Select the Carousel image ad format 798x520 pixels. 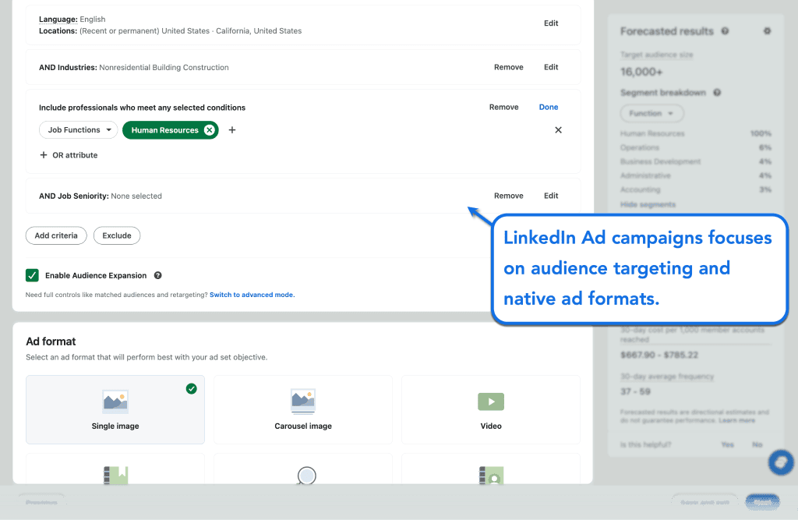pos(303,409)
